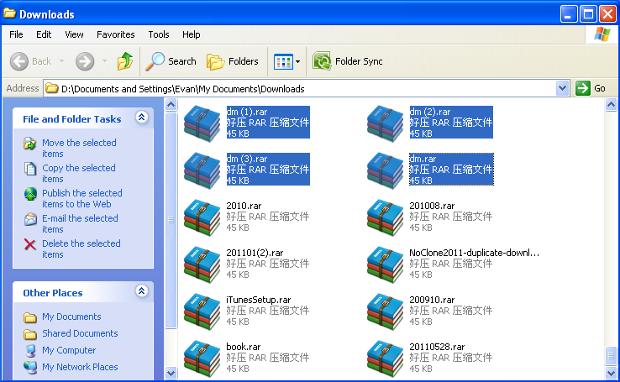
Task: Open the View menu
Action: click(x=74, y=34)
